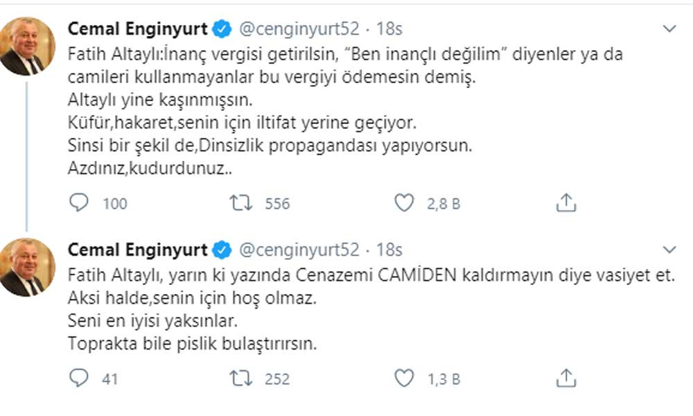Screen dimensions: 693x416
Task: Click the like heart icon showing 2,8 B
Action: (405, 203)
